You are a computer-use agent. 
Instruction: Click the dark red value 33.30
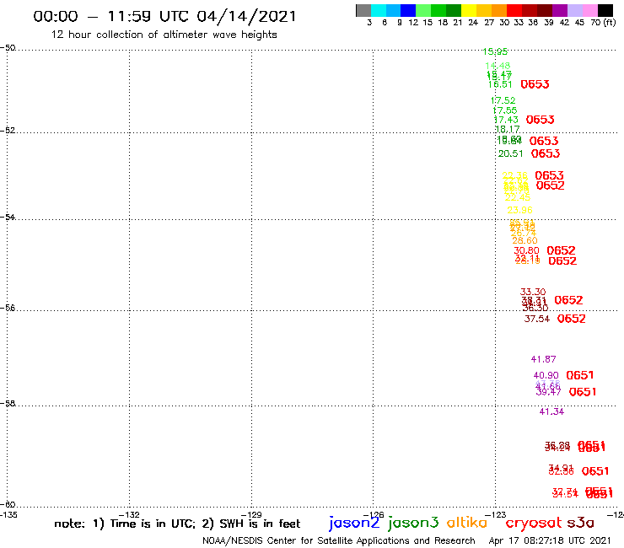tap(533, 292)
